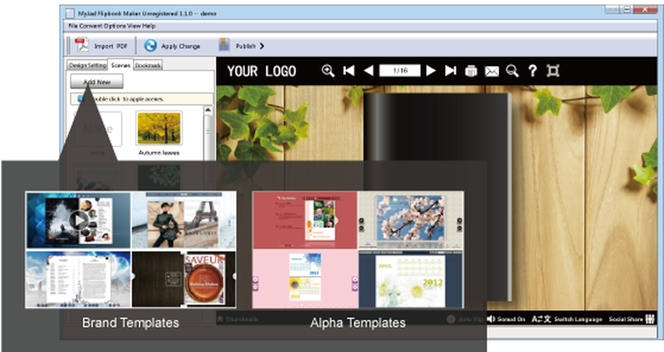The image size is (664, 352).
Task: Open the View menu
Action: point(134,27)
